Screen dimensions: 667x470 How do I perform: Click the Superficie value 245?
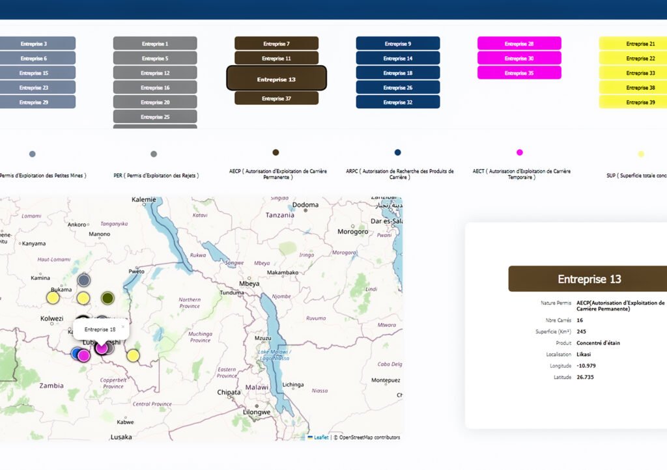click(x=581, y=331)
